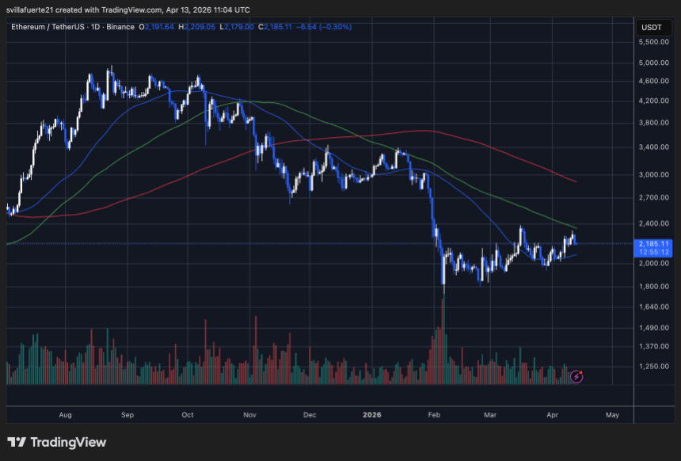Click the TradingView logo
The image size is (681, 461).
(x=55, y=443)
